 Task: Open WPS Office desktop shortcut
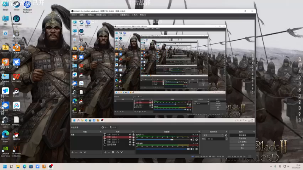pyautogui.click(x=16, y=78)
